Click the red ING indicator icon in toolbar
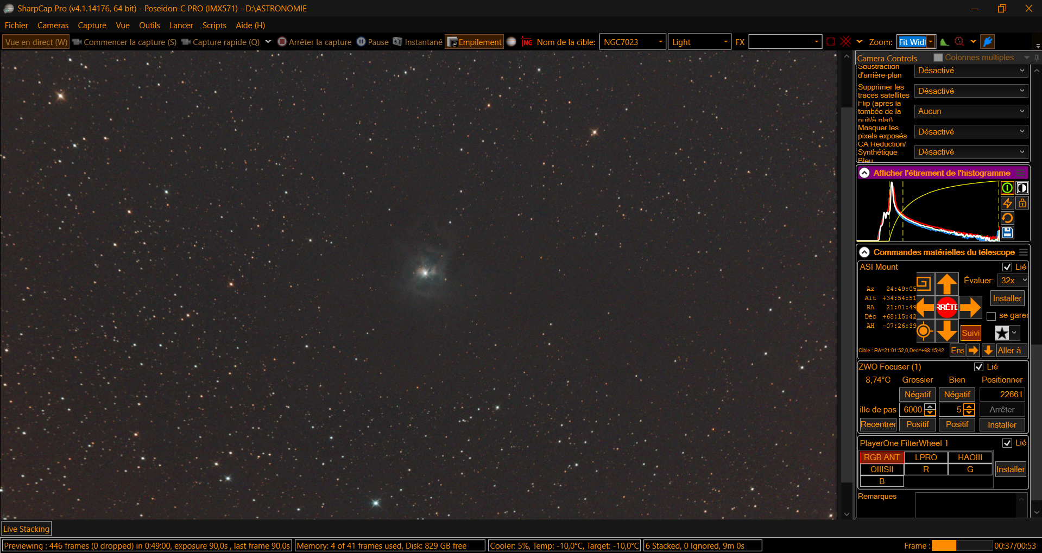The height and width of the screenshot is (553, 1042). (527, 42)
